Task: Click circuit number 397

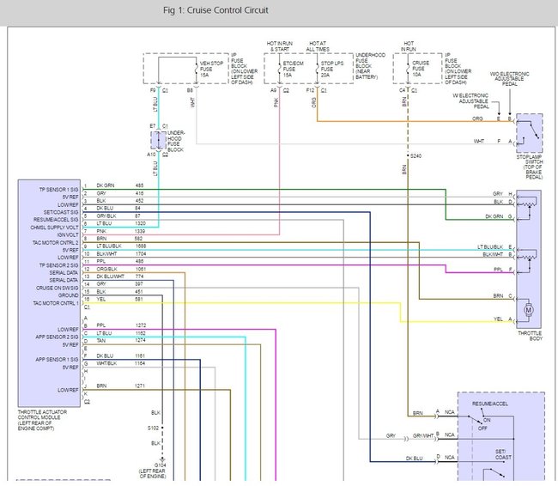Action: tap(139, 283)
